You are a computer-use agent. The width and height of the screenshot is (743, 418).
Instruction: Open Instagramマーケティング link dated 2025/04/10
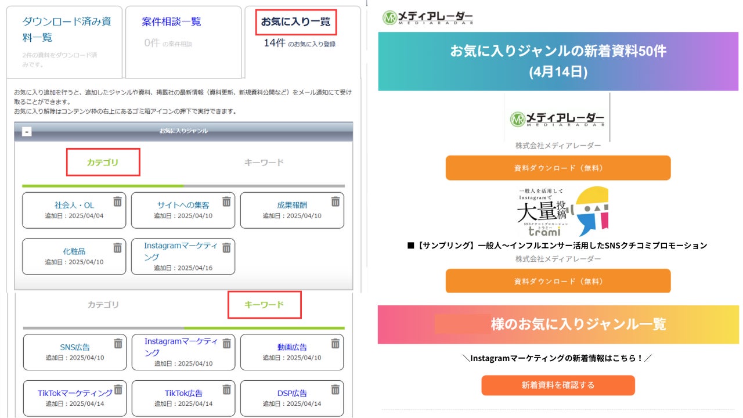(x=181, y=347)
